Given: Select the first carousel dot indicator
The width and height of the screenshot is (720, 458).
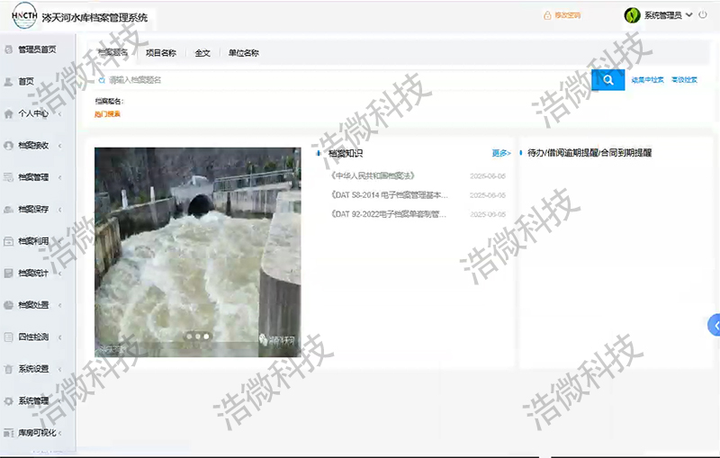Looking at the screenshot, I should coord(189,337).
